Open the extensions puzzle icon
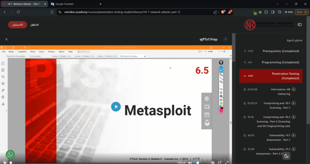The height and width of the screenshot is (164, 310). tap(266, 12)
